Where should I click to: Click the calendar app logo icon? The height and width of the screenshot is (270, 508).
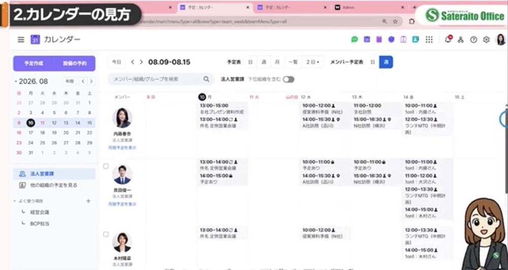[35, 40]
